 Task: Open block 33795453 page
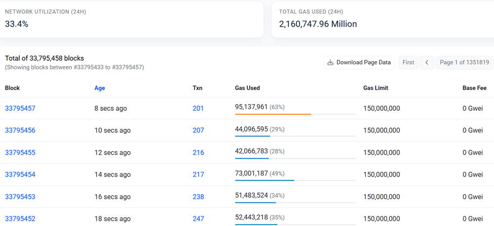click(x=20, y=197)
